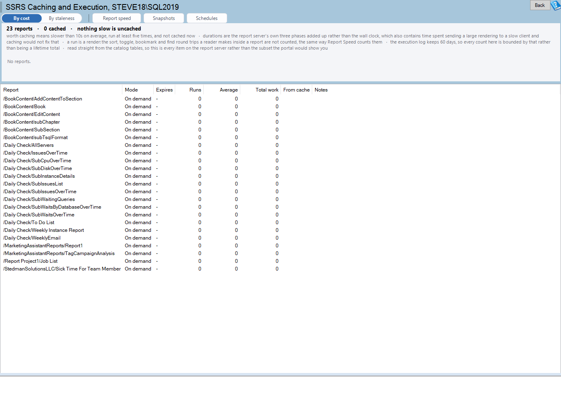This screenshot has width=561, height=397.
Task: Click the On demand mode of Job List row
Action: (x=138, y=261)
